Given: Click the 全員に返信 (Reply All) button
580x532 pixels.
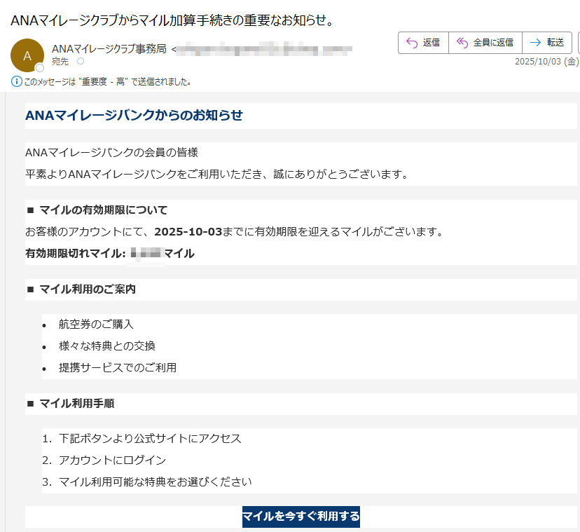Looking at the screenshot, I should [485, 42].
